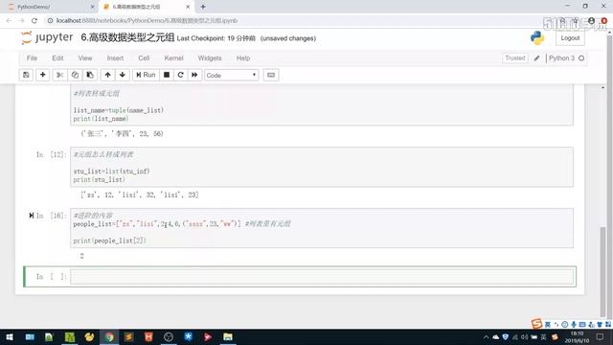Screen dimensions: 613x345
Task: Show hidden system tray icons chevron
Action: pyautogui.click(x=486, y=336)
